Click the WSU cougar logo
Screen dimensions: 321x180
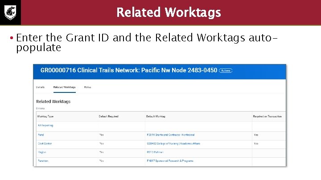10,12
